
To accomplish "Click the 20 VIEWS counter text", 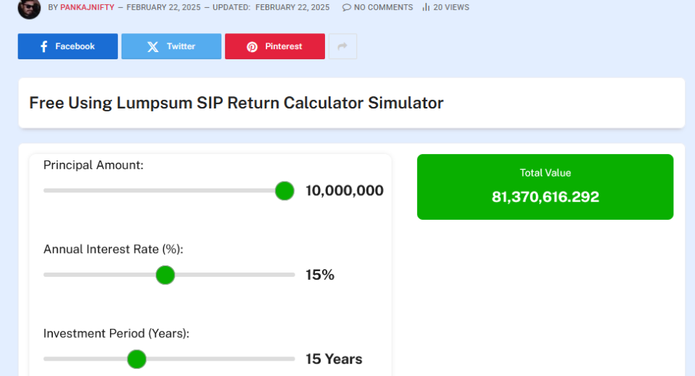I will tap(451, 7).
